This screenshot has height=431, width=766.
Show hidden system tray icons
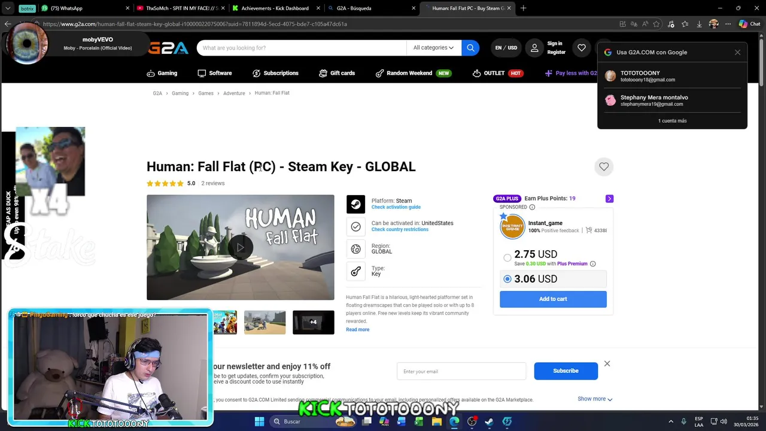(670, 421)
